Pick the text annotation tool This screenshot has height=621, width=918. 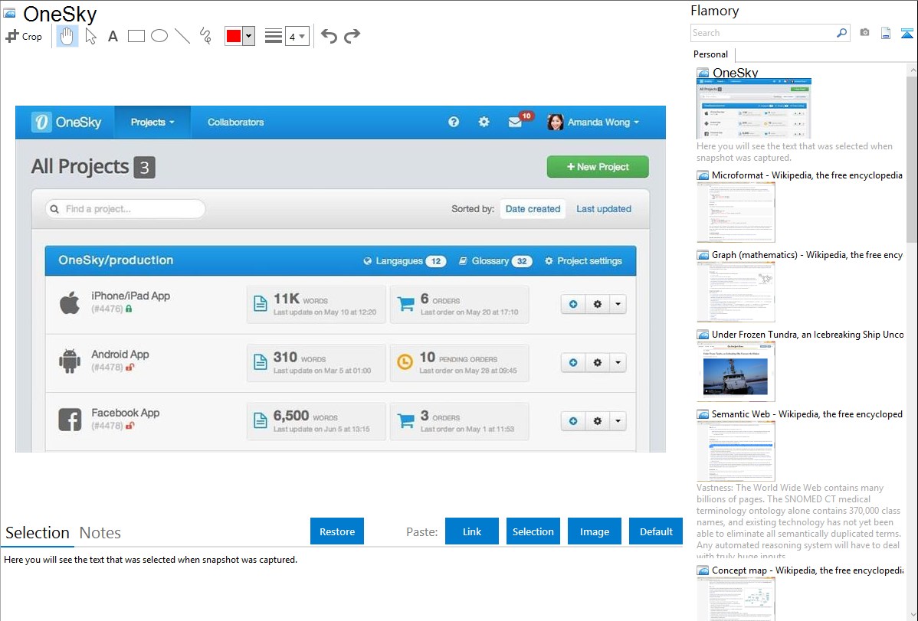point(113,36)
